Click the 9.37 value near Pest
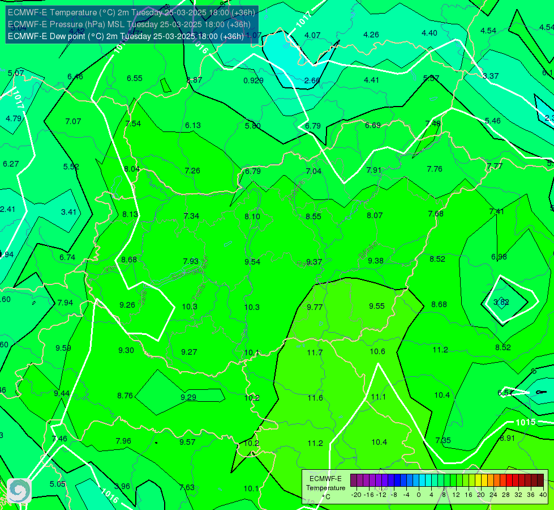This screenshot has width=554, height=510. point(313,262)
